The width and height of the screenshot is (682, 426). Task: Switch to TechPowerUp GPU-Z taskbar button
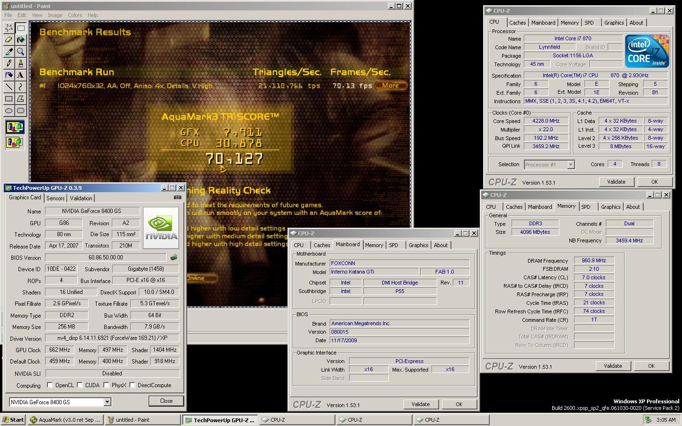pos(220,420)
